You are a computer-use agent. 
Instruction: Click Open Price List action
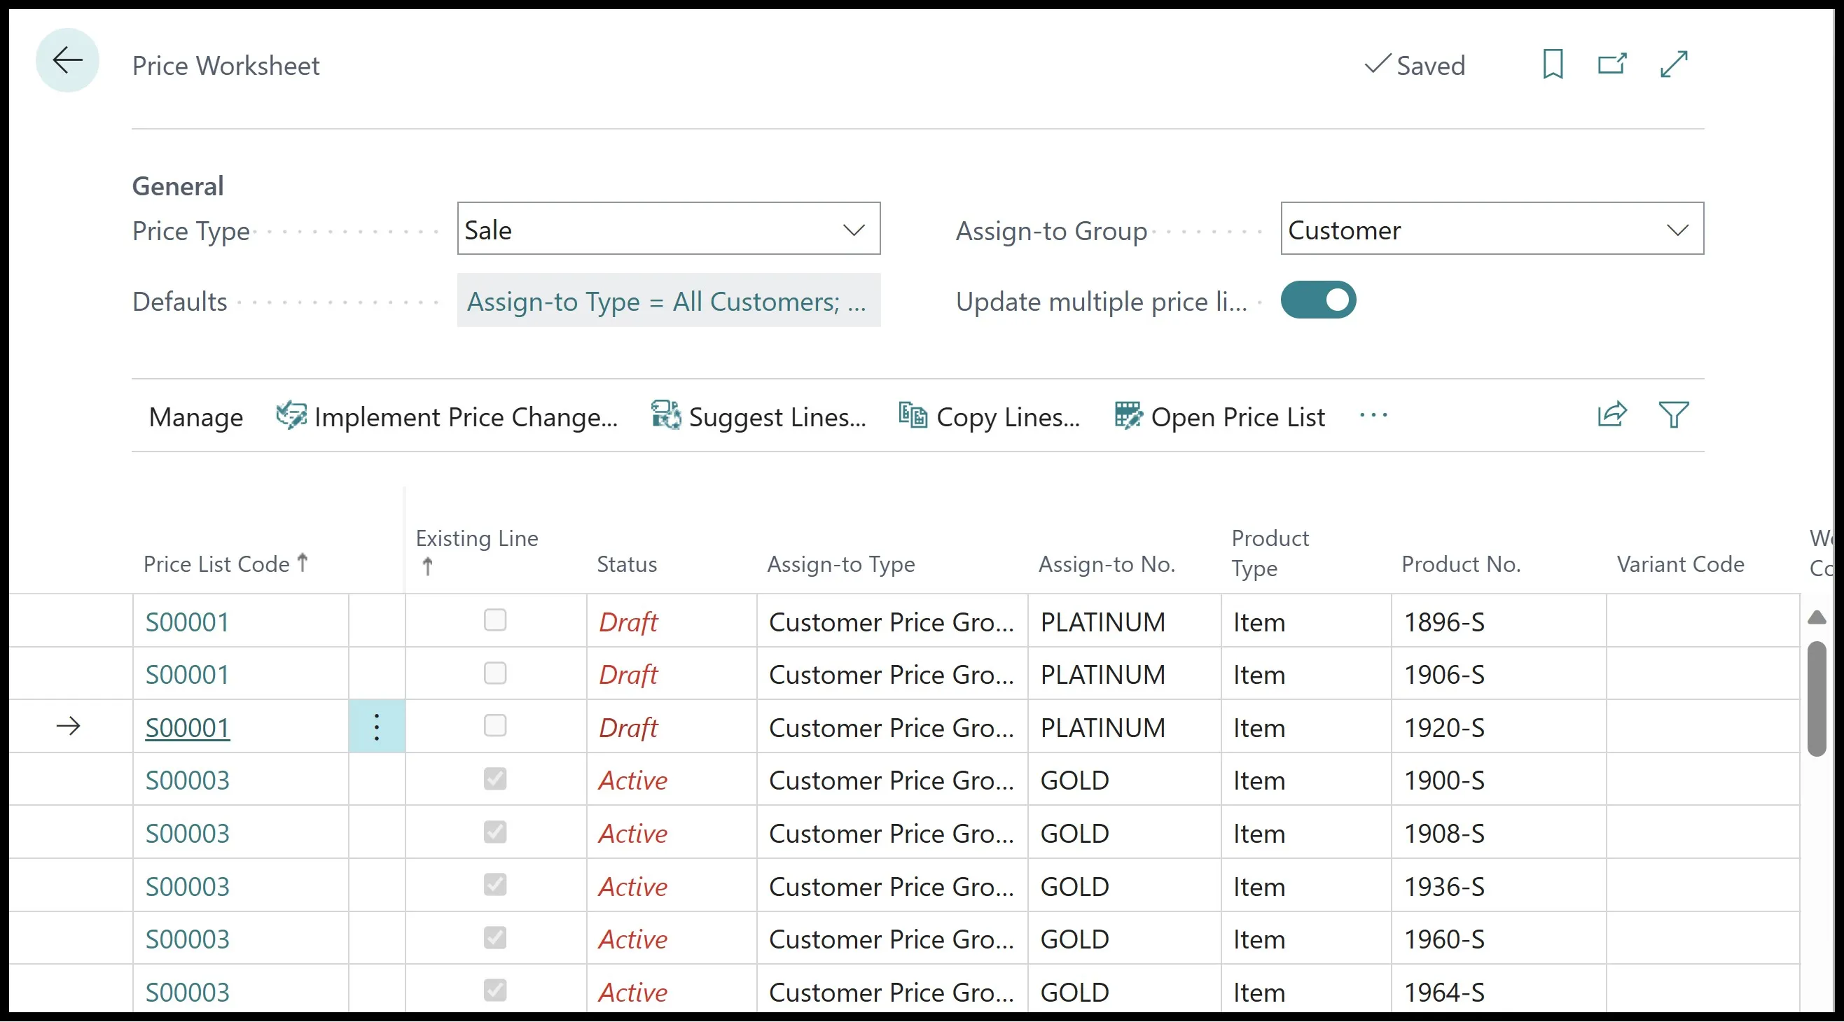(x=1220, y=416)
